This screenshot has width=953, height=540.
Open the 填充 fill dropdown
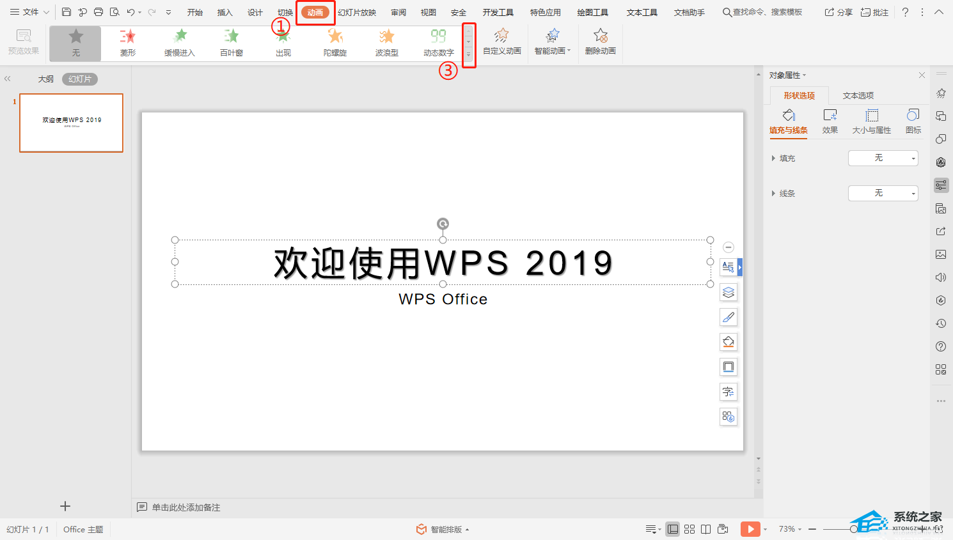coord(883,158)
